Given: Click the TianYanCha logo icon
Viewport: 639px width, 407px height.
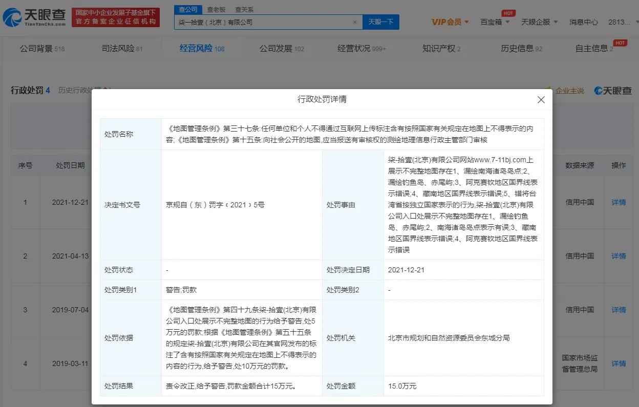Looking at the screenshot, I should 14,17.
